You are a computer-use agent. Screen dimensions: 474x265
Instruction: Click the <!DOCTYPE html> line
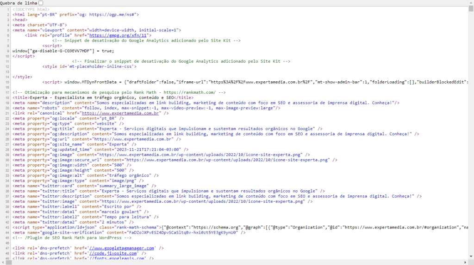31,9
